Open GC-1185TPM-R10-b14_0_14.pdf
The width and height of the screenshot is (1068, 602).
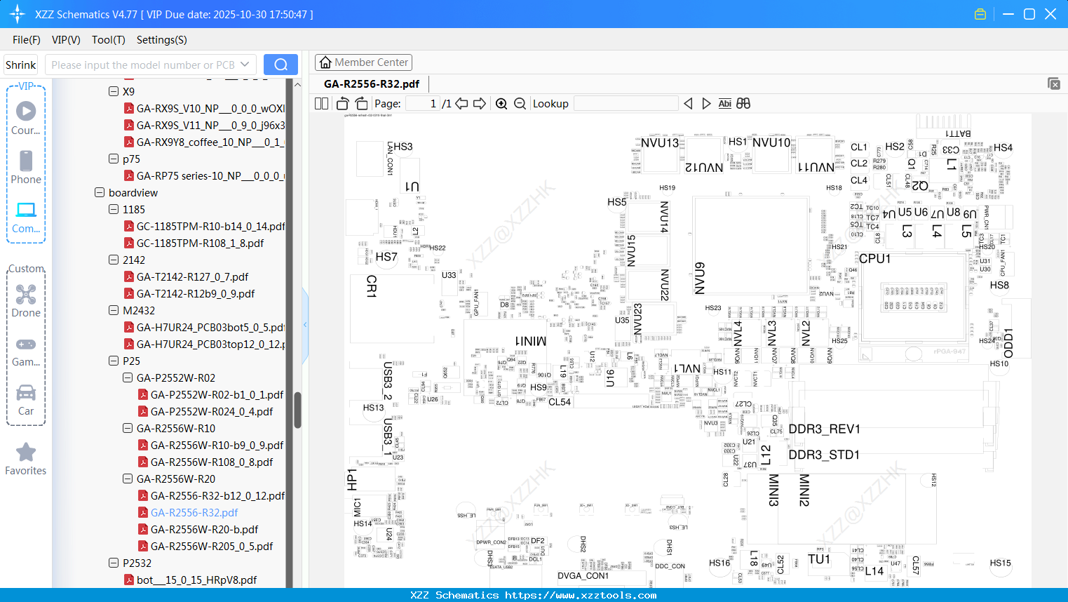205,226
